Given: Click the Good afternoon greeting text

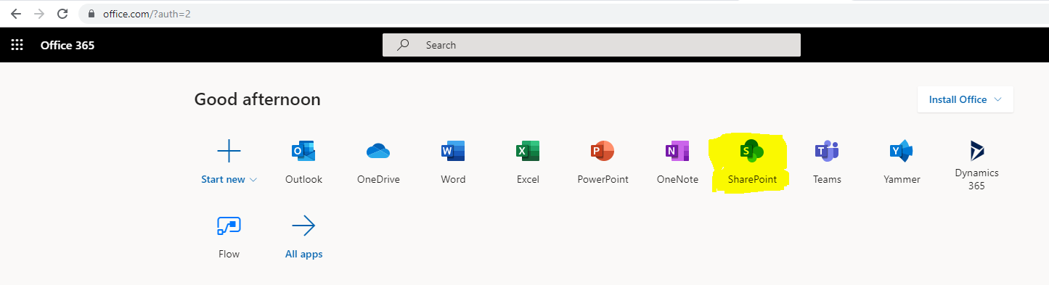Looking at the screenshot, I should click(257, 99).
